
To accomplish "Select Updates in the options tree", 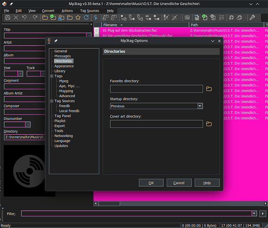I will pos(61,146).
